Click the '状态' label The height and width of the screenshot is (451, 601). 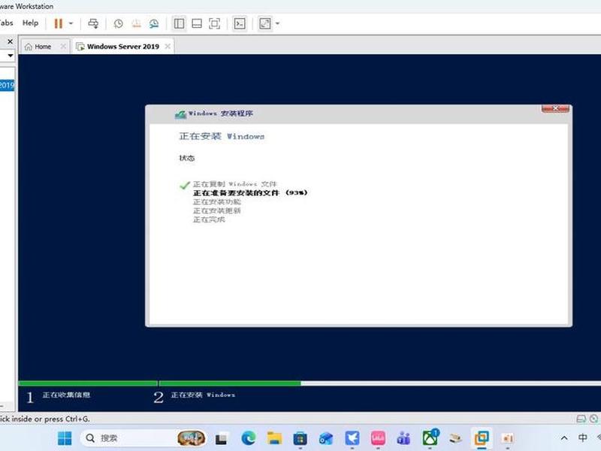pos(186,158)
